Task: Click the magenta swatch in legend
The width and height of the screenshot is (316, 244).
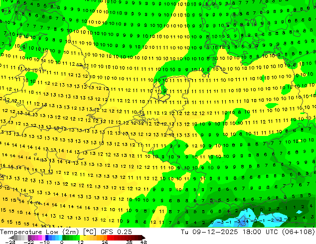Action: (40, 238)
